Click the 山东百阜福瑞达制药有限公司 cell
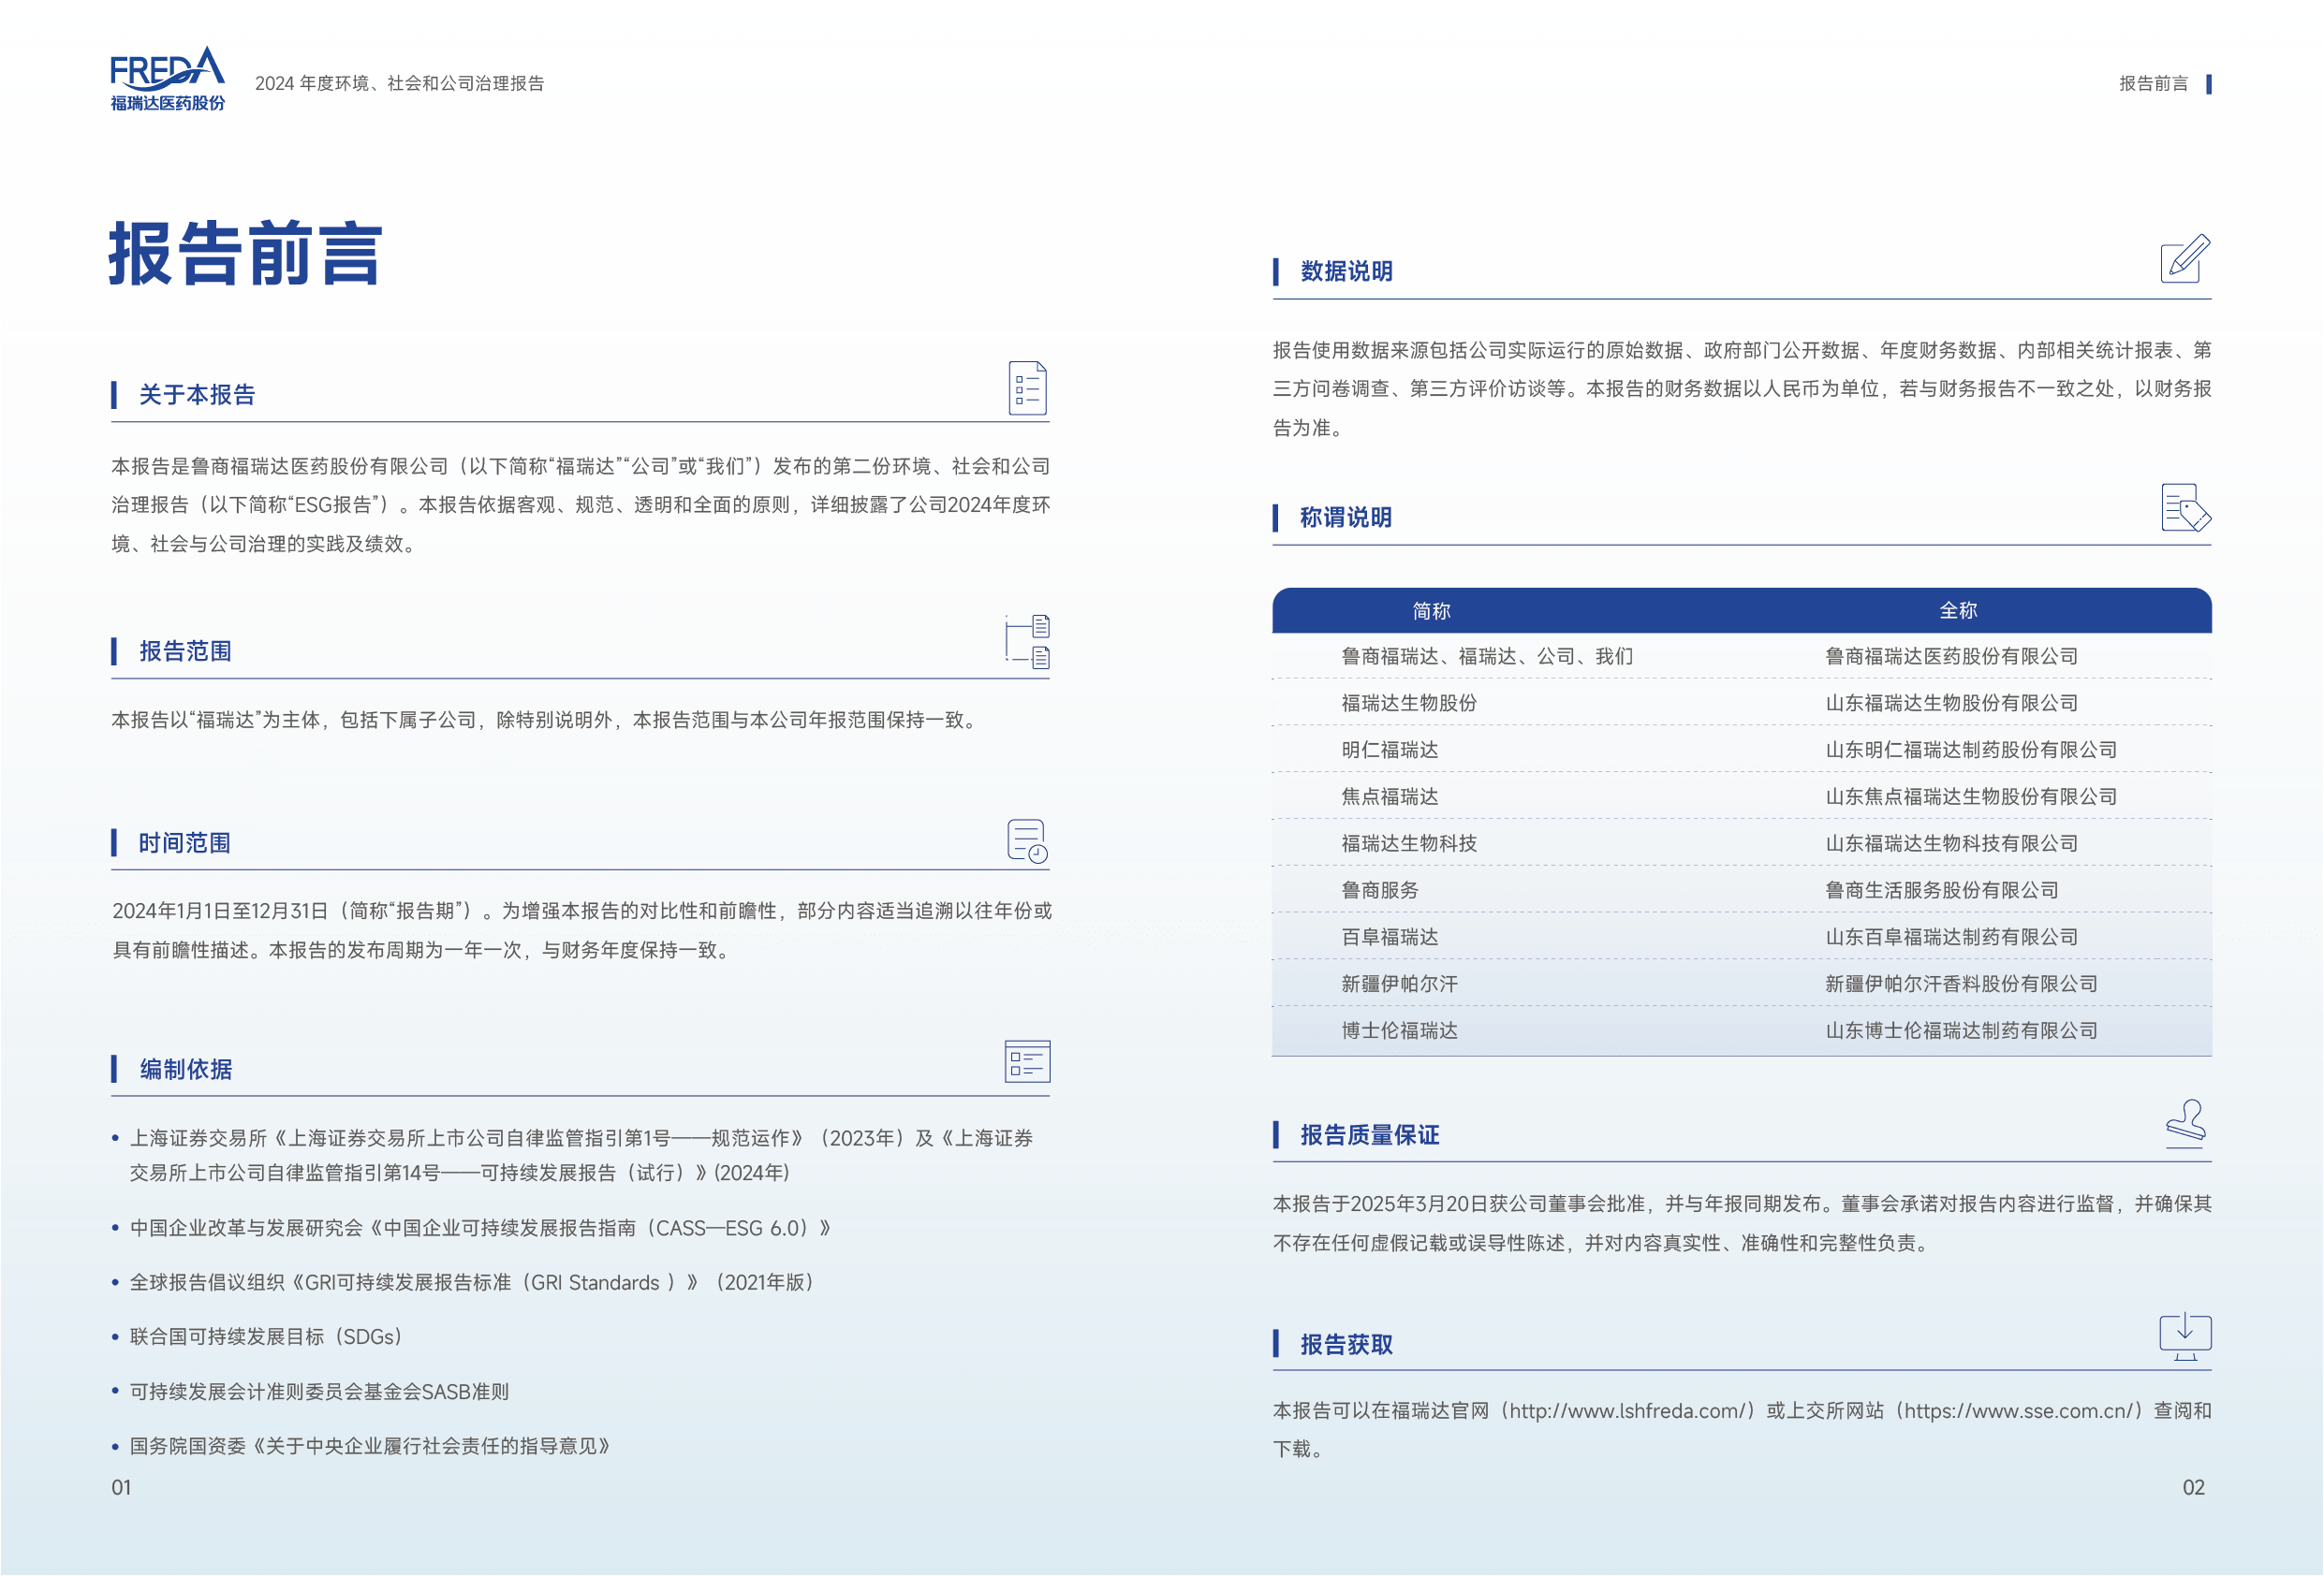 pyautogui.click(x=1951, y=938)
